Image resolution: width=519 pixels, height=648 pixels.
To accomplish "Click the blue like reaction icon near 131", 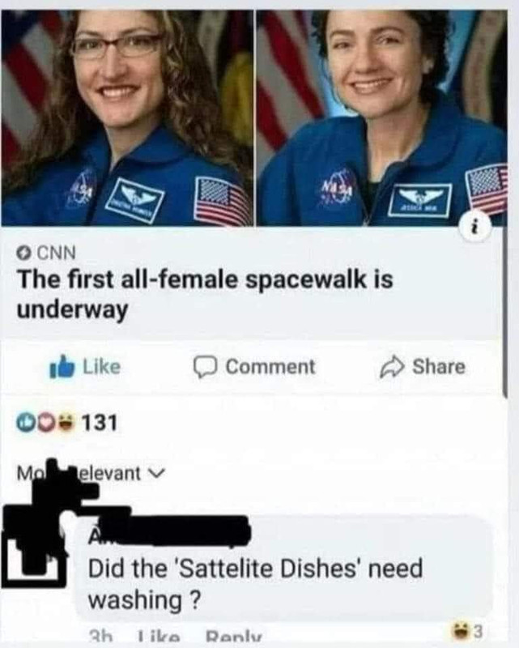I will click(x=23, y=422).
